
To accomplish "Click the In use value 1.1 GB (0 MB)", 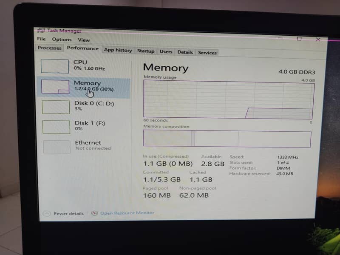I will point(168,164).
